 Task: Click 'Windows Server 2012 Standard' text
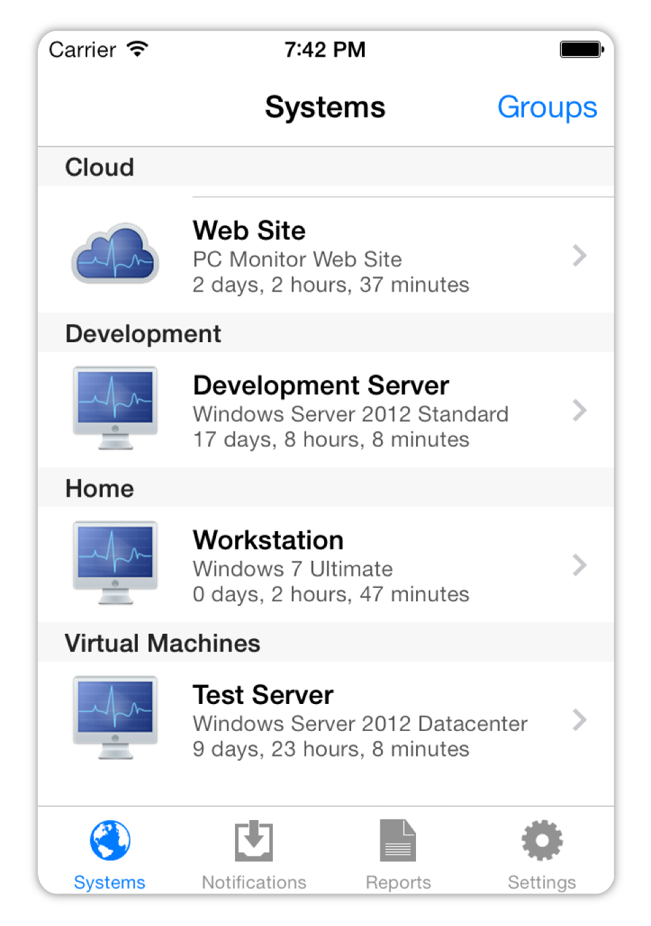pyautogui.click(x=350, y=414)
